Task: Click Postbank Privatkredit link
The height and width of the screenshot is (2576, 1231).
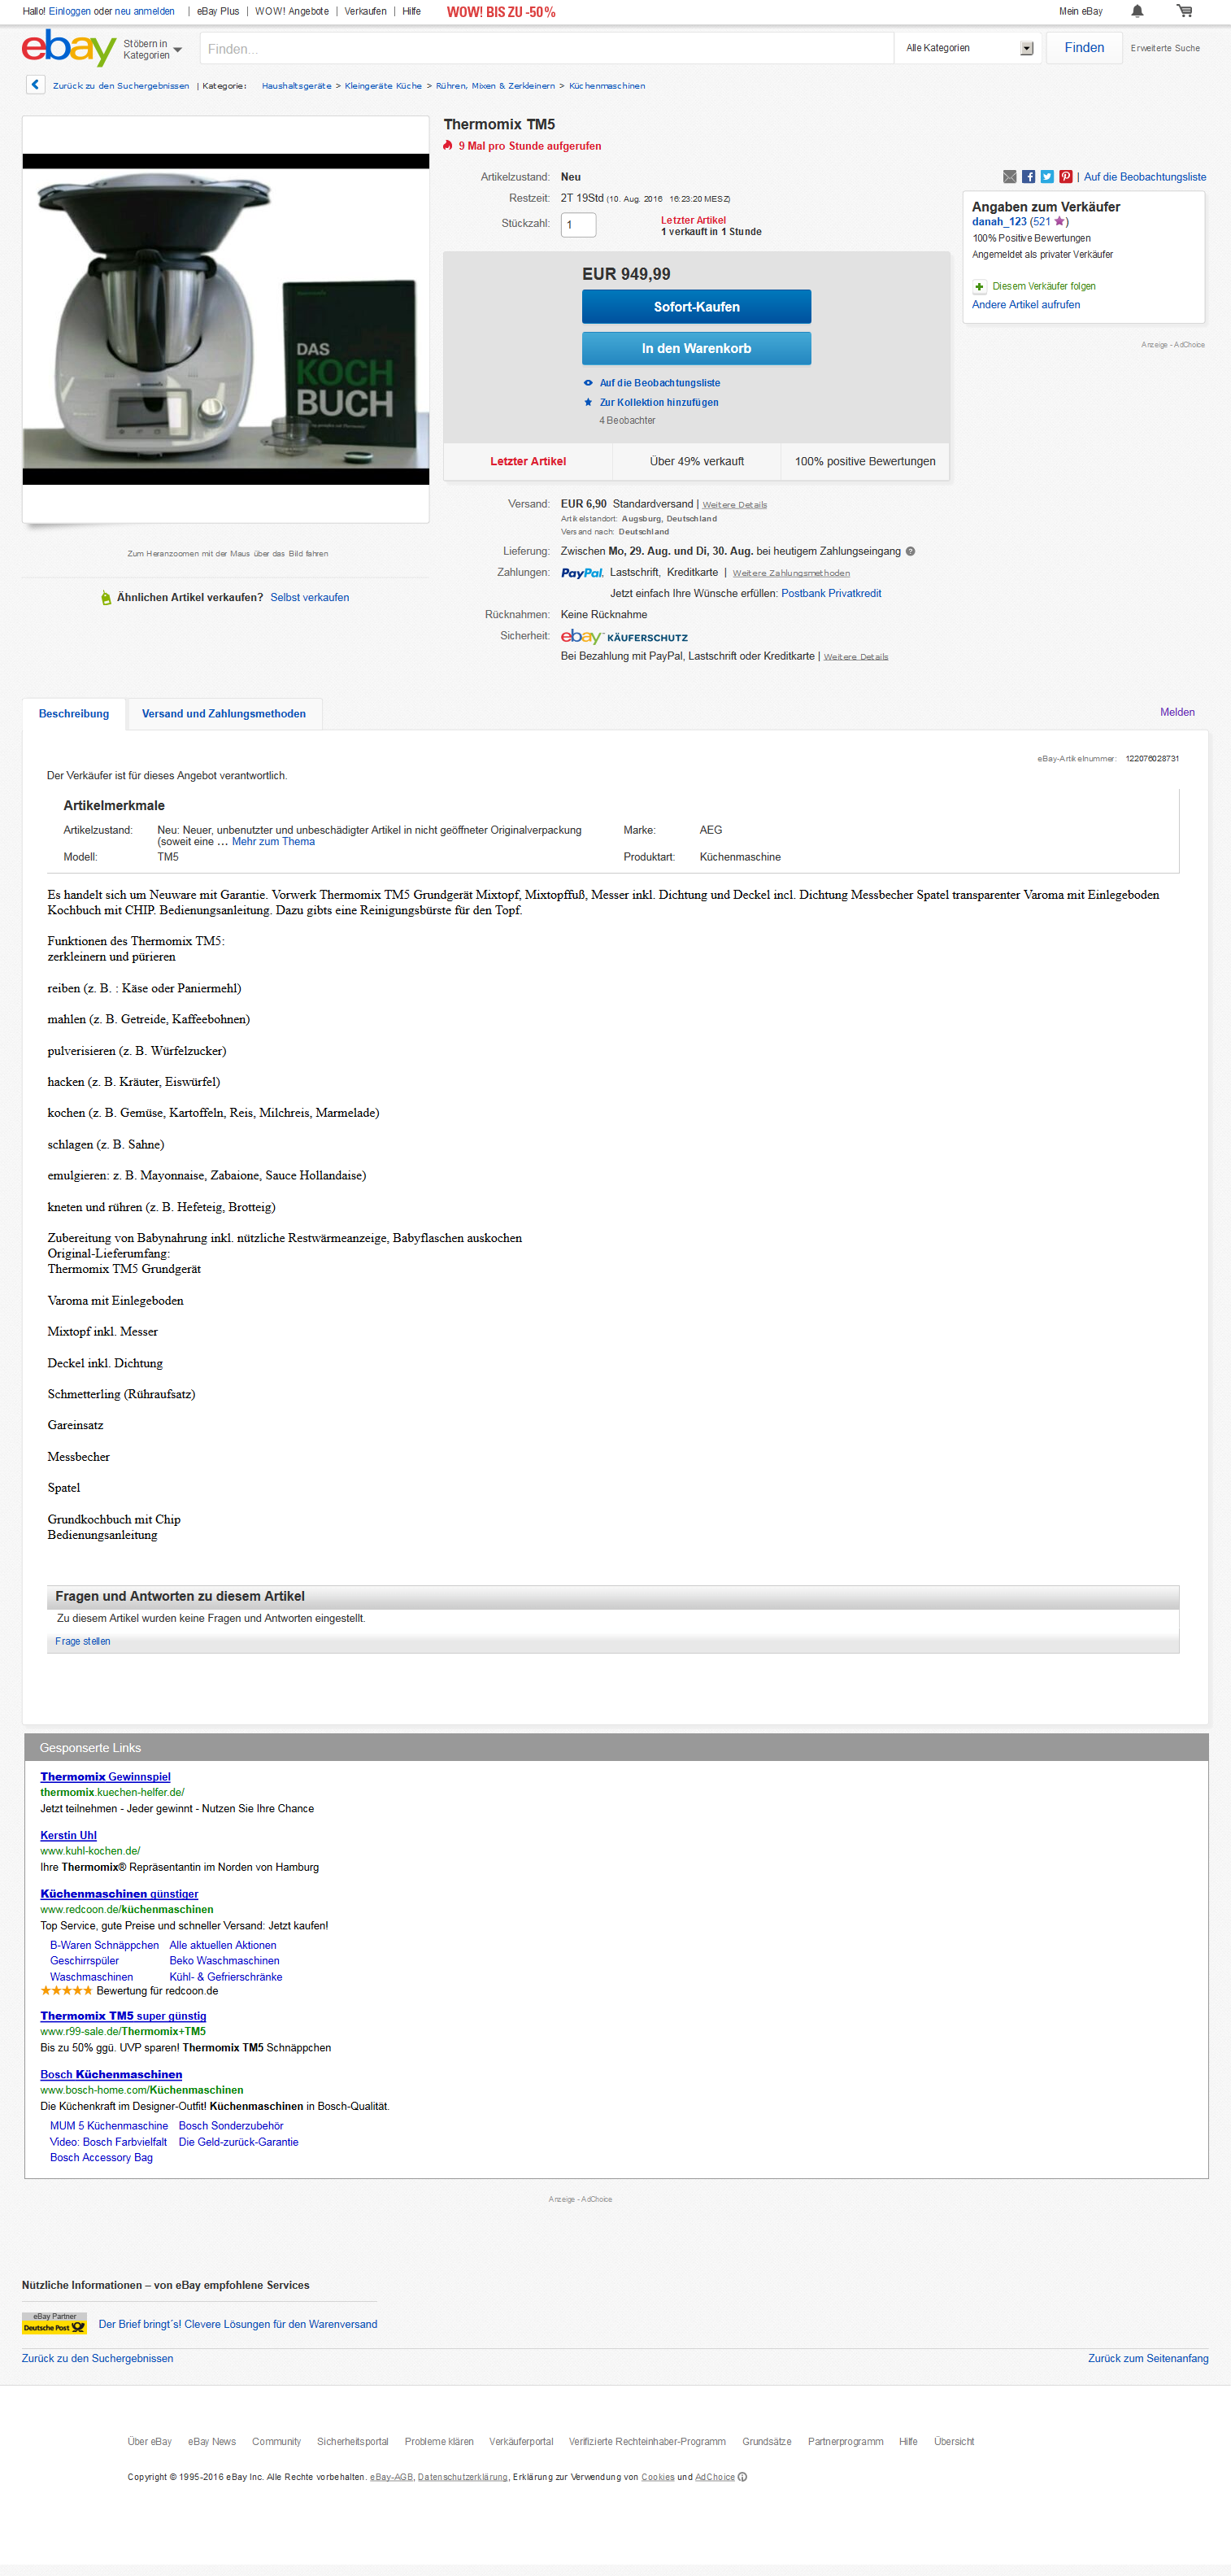Action: coord(831,594)
